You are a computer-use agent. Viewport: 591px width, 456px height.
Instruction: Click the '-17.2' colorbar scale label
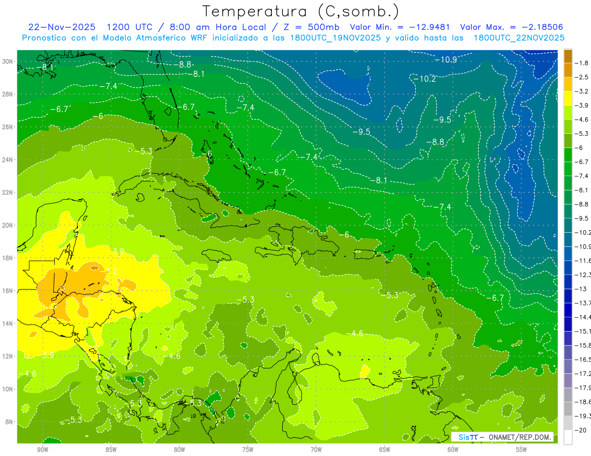point(583,373)
